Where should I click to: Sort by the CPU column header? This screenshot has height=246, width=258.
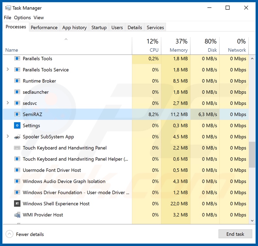(x=146, y=46)
